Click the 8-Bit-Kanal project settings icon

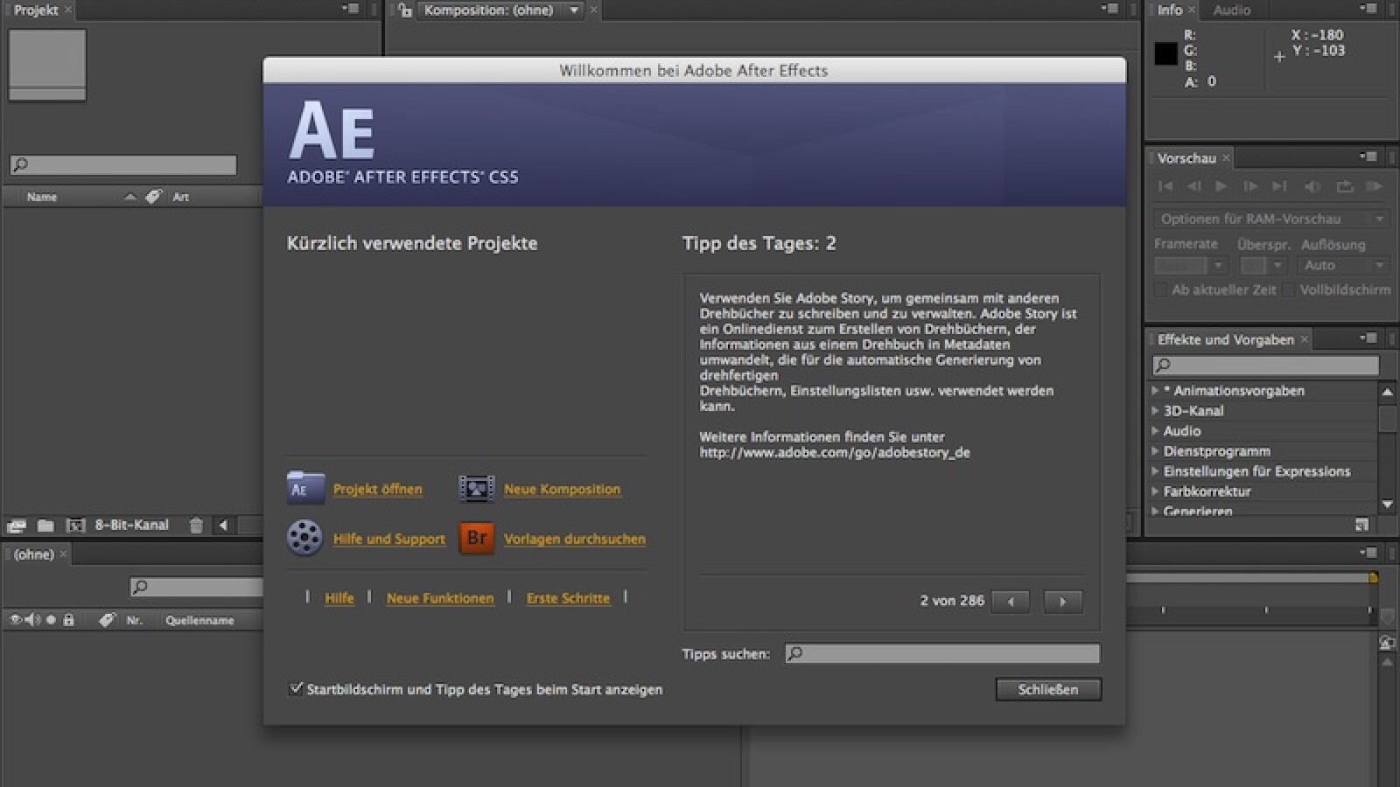click(x=75, y=526)
